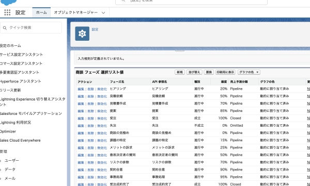310x186 pixels.
Task: Click 削除 for the ヒアリング row
Action: click(91, 89)
